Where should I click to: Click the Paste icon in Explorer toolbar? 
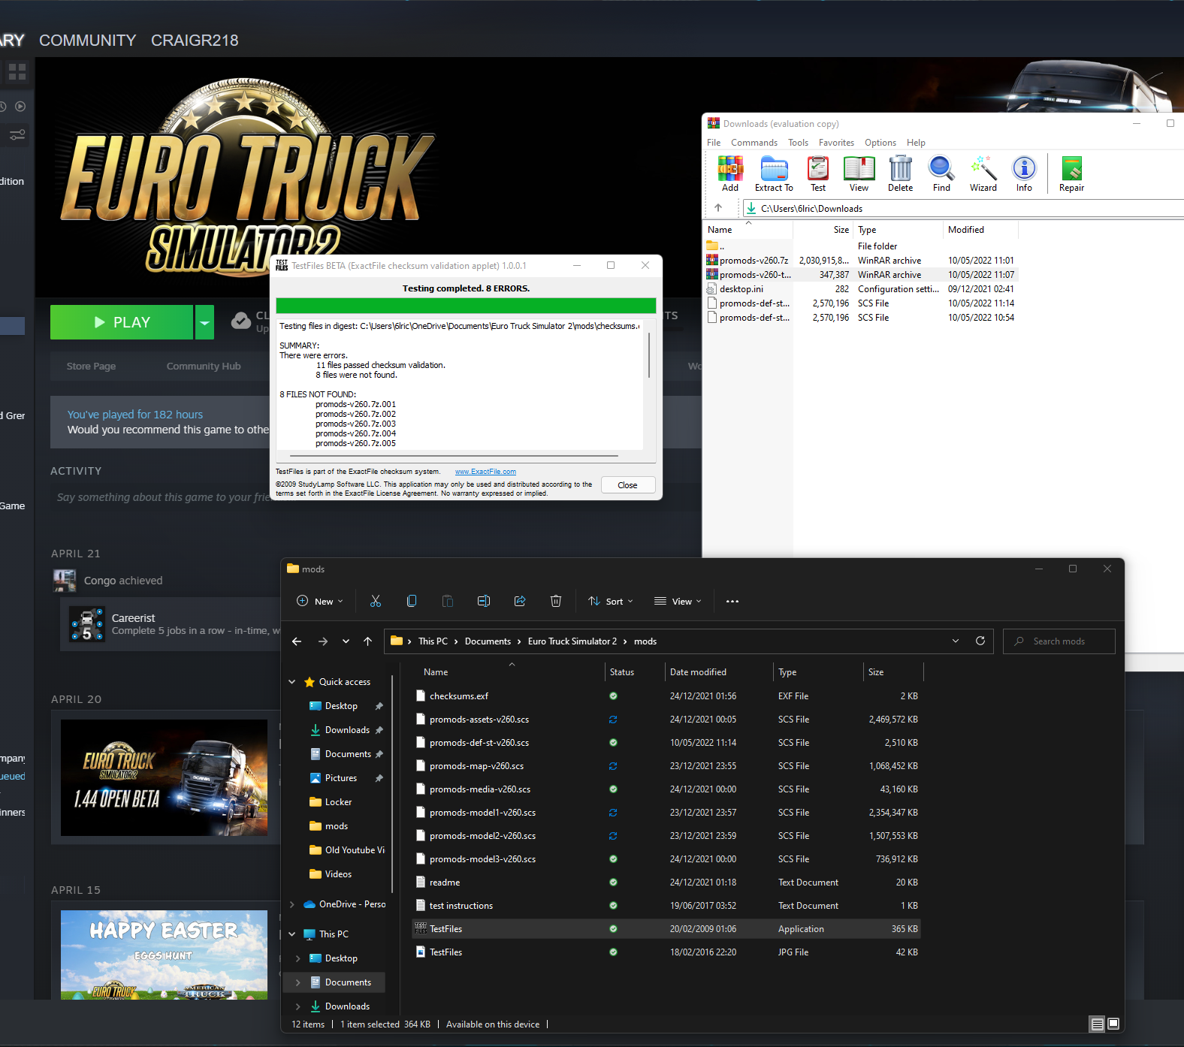point(448,601)
